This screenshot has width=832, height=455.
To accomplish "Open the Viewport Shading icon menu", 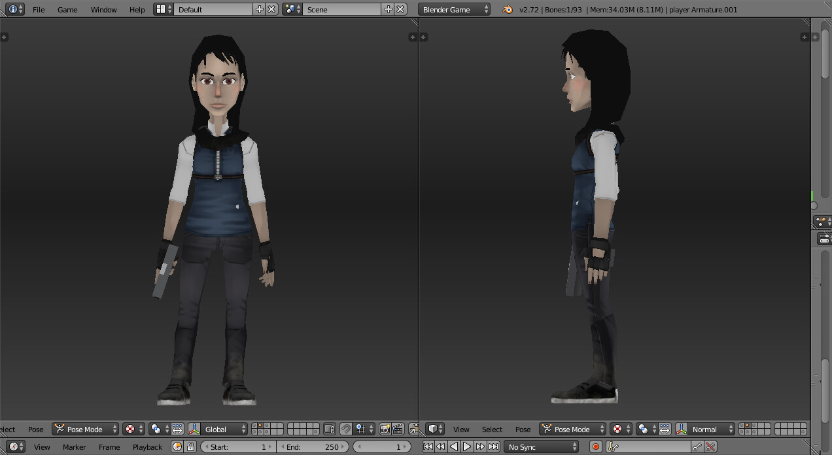I will tap(130, 429).
